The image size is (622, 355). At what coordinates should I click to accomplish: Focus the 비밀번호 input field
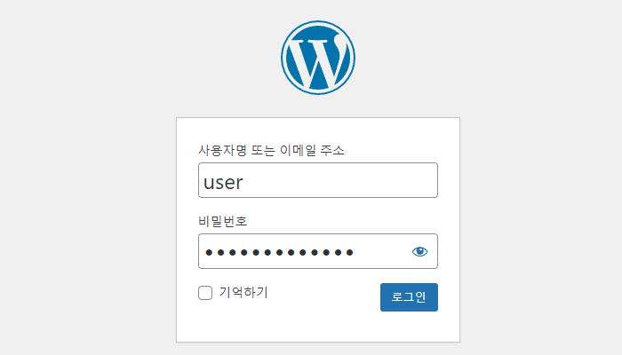point(318,251)
